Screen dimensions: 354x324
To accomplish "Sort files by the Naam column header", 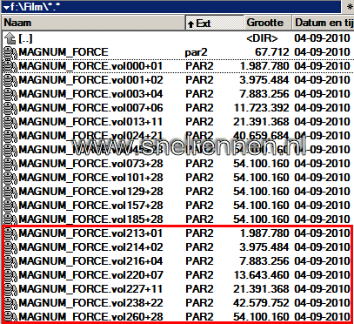I will pos(94,23).
